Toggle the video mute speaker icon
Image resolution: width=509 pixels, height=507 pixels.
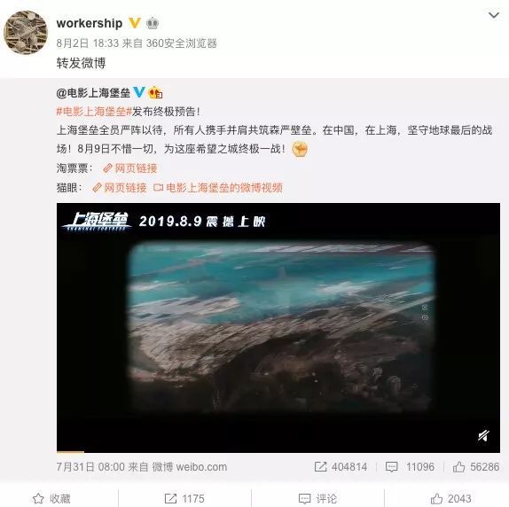point(483,435)
